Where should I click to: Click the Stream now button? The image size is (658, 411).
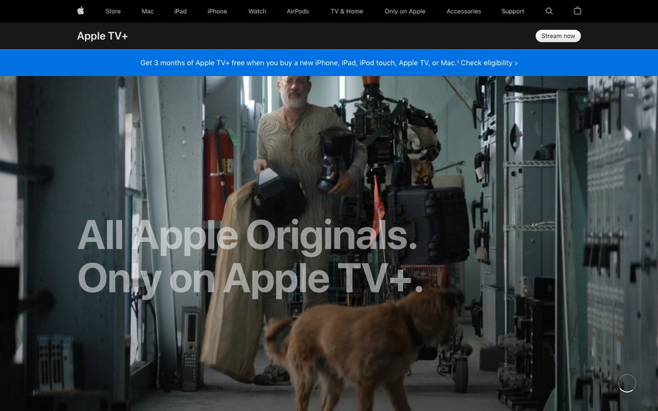pyautogui.click(x=558, y=36)
